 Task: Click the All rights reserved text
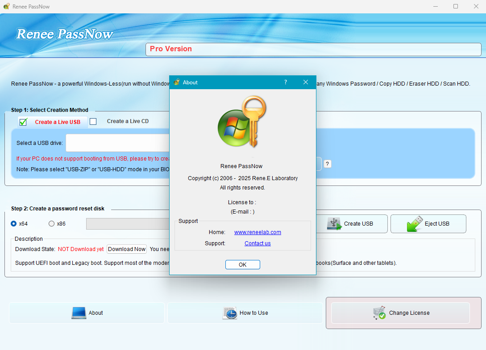(242, 187)
